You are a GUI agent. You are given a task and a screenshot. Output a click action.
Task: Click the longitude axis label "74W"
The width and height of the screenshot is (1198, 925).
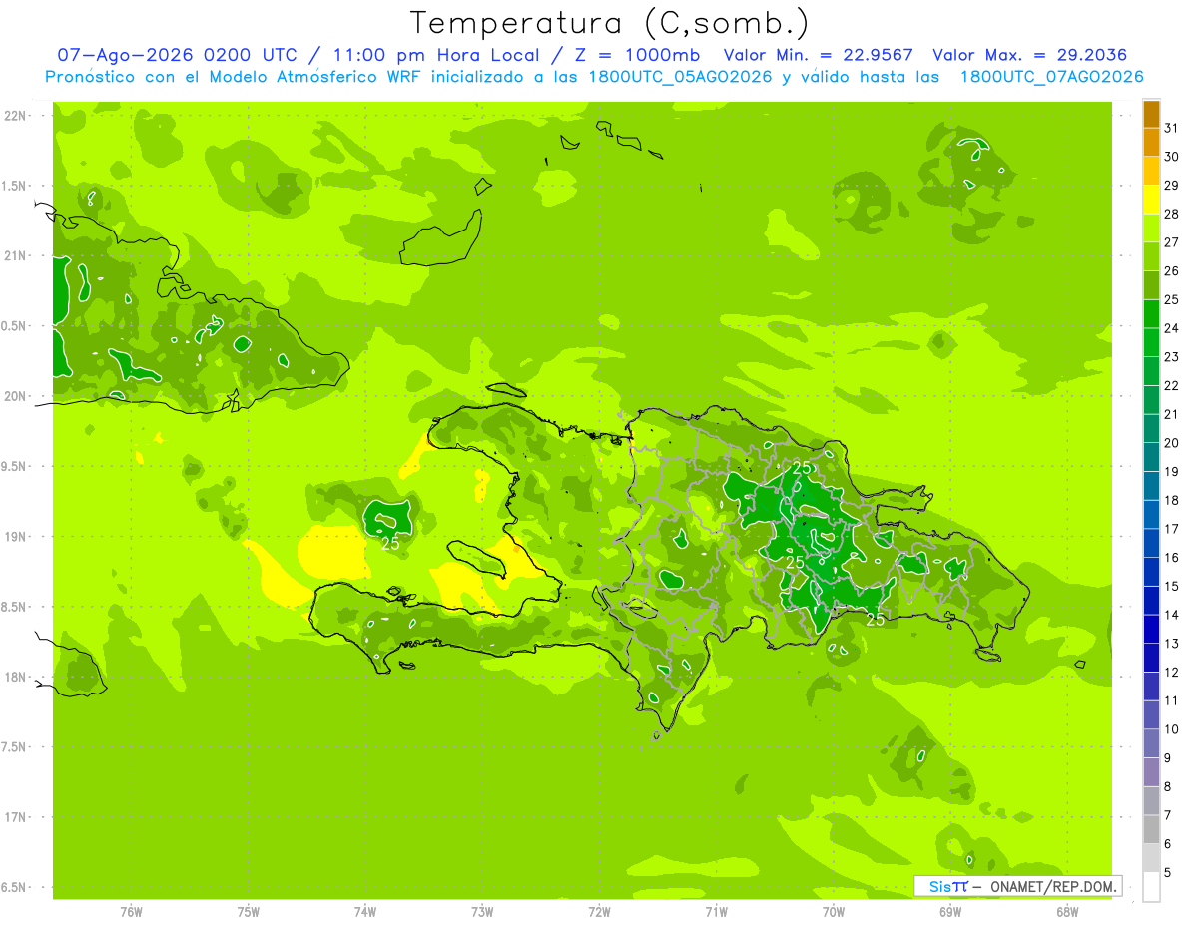[x=364, y=912]
